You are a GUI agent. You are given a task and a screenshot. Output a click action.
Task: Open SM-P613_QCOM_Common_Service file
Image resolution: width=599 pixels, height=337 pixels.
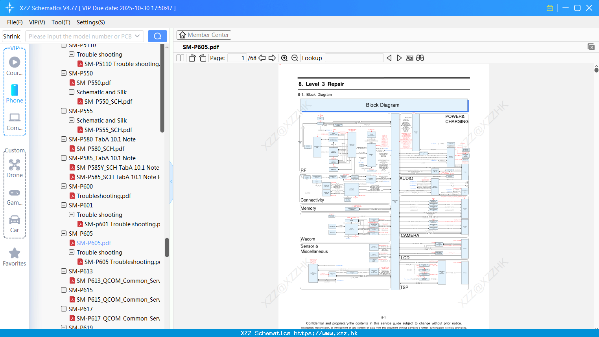pos(114,280)
